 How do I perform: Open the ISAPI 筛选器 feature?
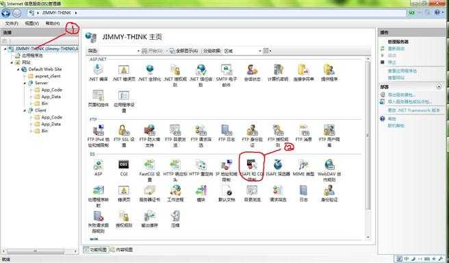click(278, 167)
